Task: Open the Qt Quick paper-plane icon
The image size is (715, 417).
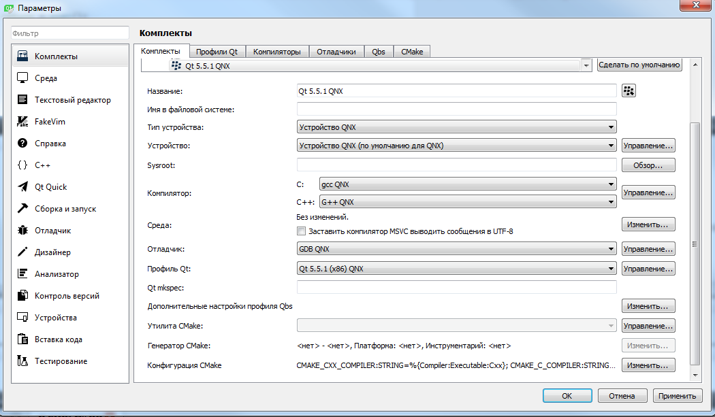Action: pyautogui.click(x=22, y=187)
